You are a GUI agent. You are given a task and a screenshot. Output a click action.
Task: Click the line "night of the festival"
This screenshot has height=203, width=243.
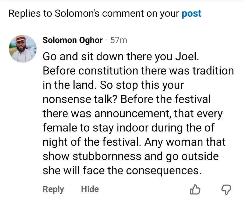[x=92, y=142]
